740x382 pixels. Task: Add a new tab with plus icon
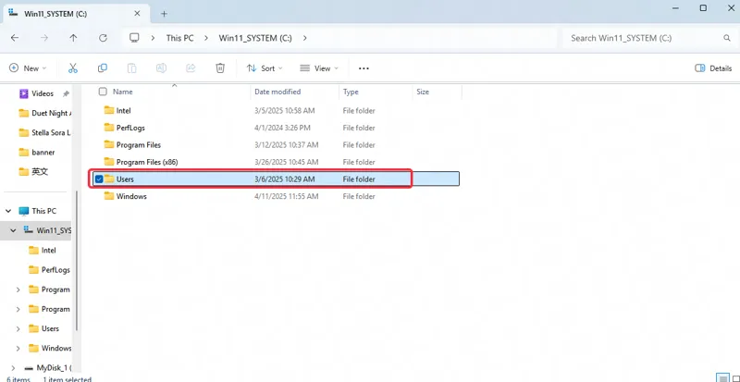pos(164,14)
